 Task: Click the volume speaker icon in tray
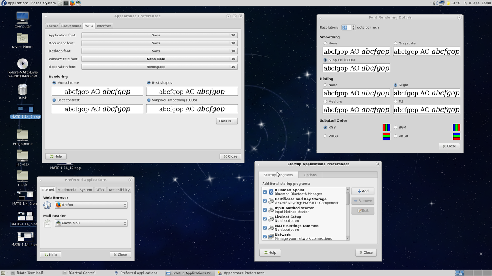[x=435, y=3]
